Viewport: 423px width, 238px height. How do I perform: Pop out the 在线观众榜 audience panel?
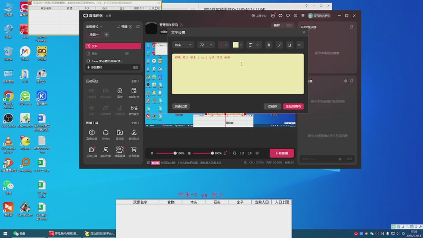coord(352,27)
